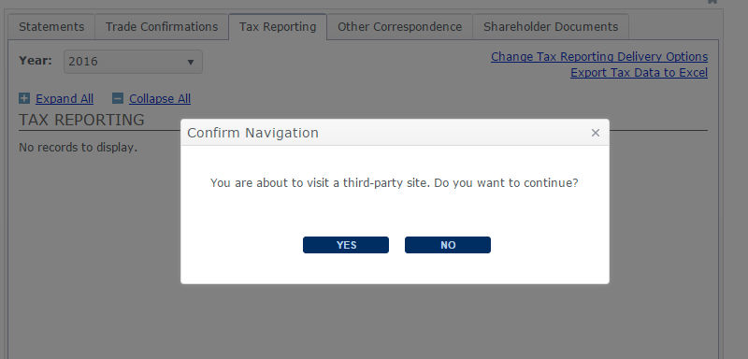Viewport: 748px width, 359px height.
Task: Click NO to cancel navigation
Action: (x=448, y=245)
